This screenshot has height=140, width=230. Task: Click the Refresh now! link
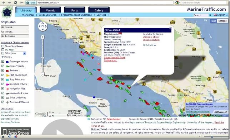(114, 119)
